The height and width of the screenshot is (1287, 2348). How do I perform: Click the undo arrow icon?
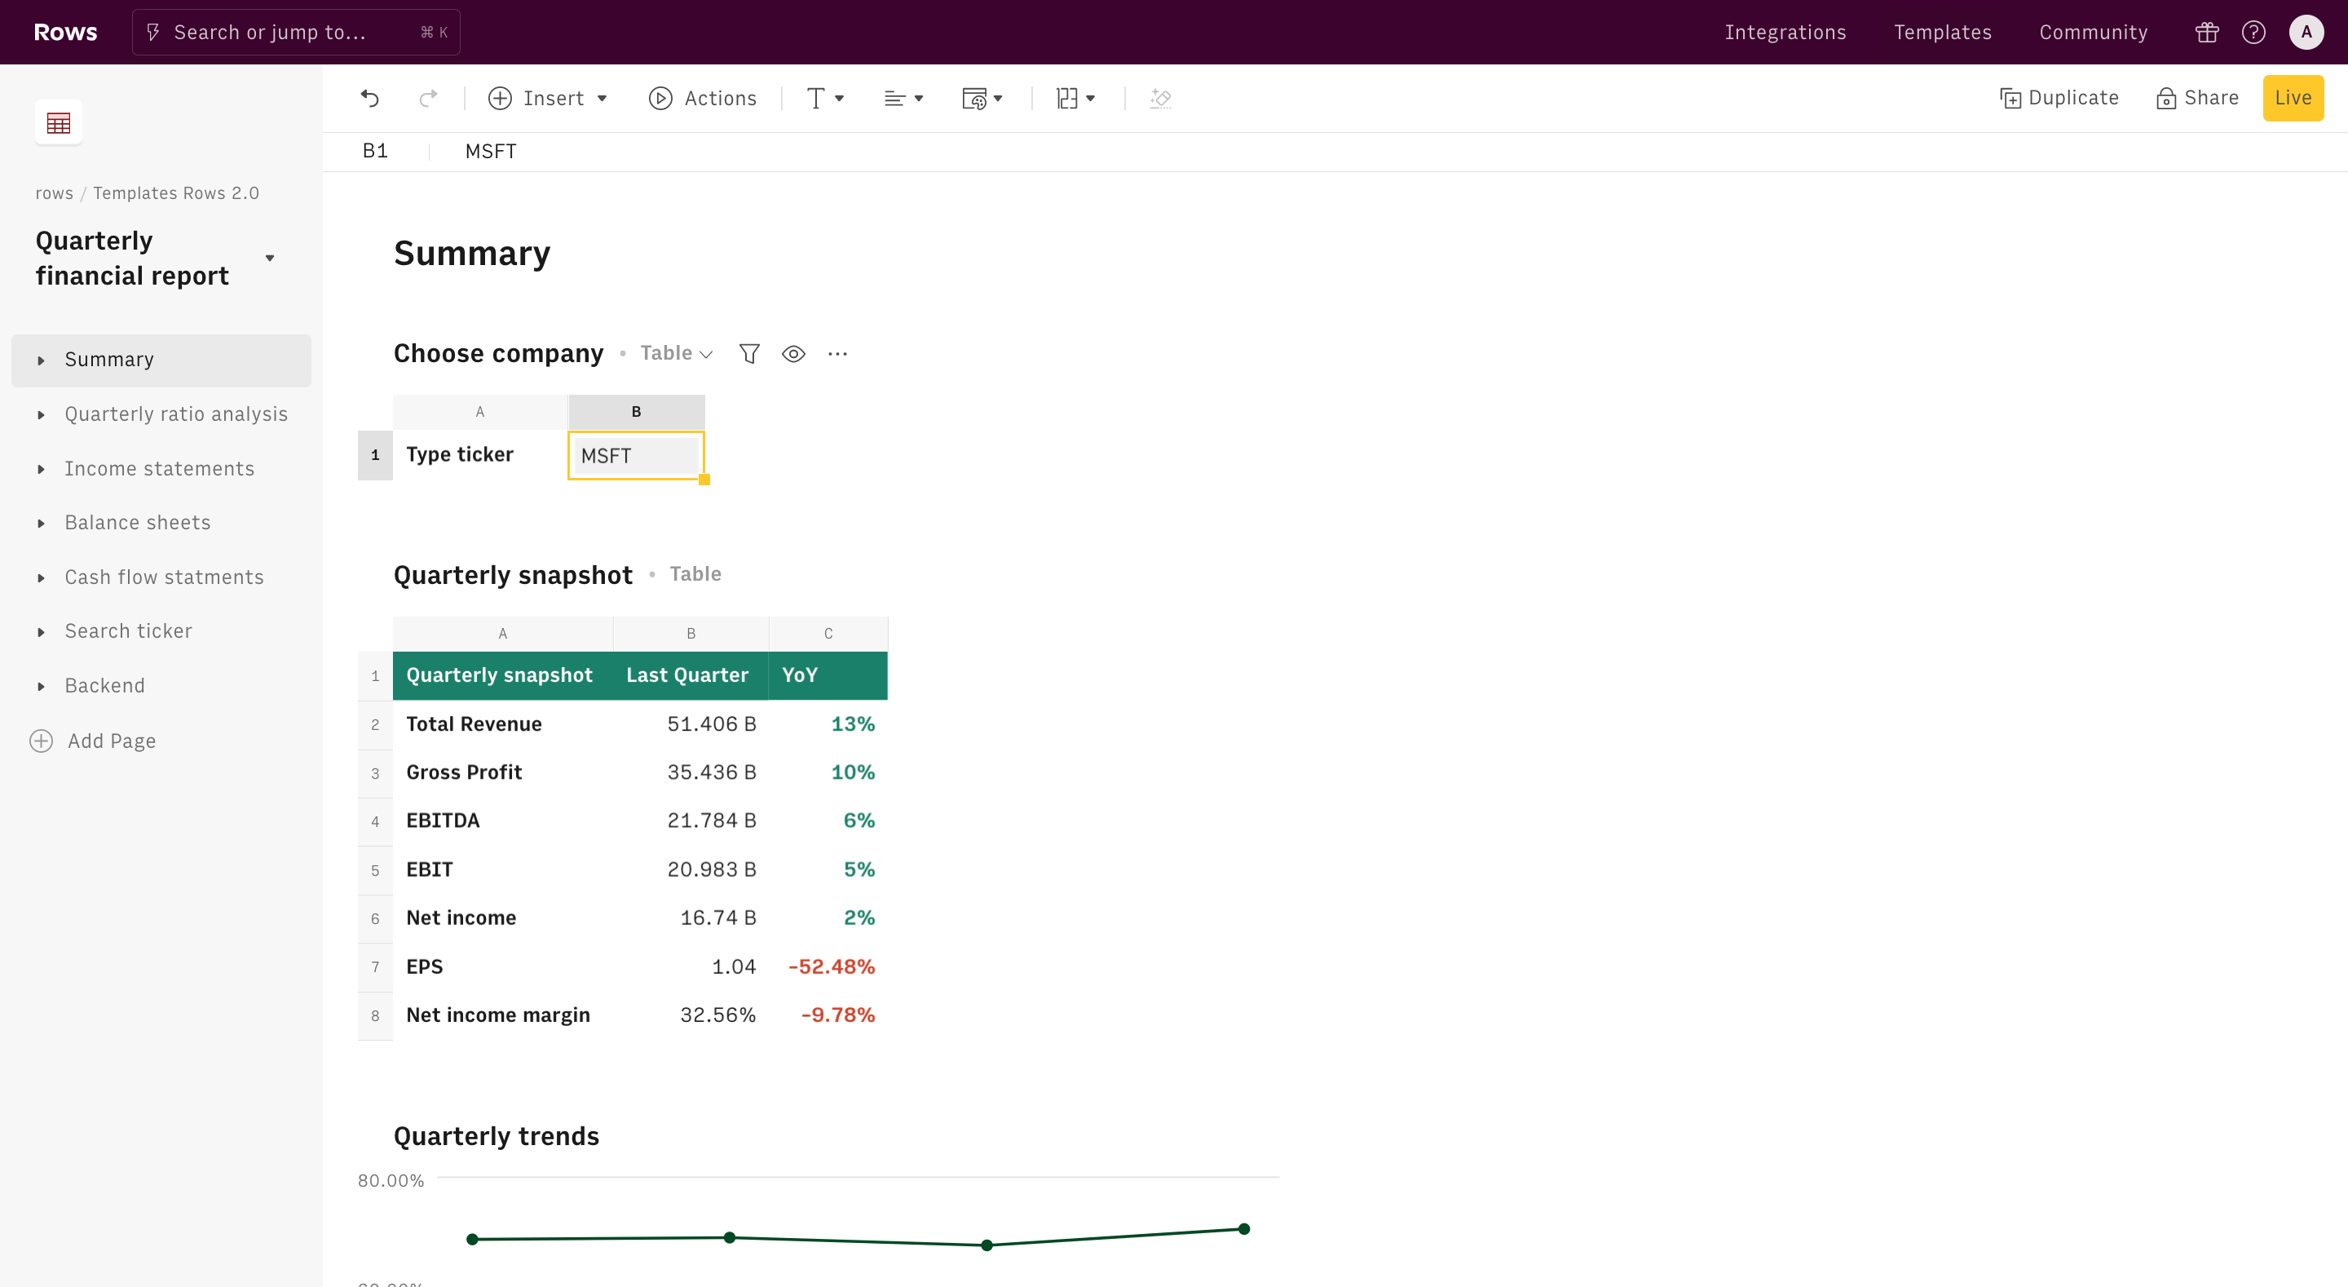click(x=369, y=98)
